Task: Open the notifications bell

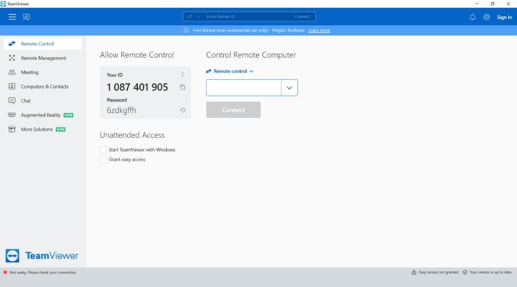Action: coord(473,17)
